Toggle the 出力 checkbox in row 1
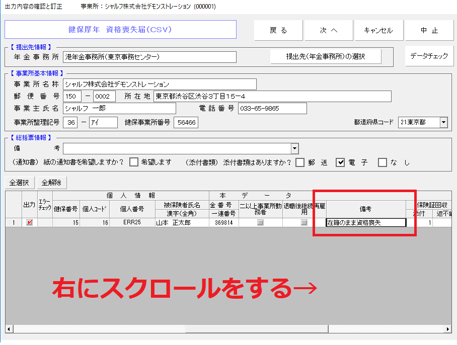The height and width of the screenshot is (345, 457). (x=29, y=223)
